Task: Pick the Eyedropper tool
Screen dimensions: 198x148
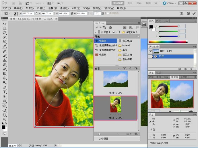Action: [5, 46]
